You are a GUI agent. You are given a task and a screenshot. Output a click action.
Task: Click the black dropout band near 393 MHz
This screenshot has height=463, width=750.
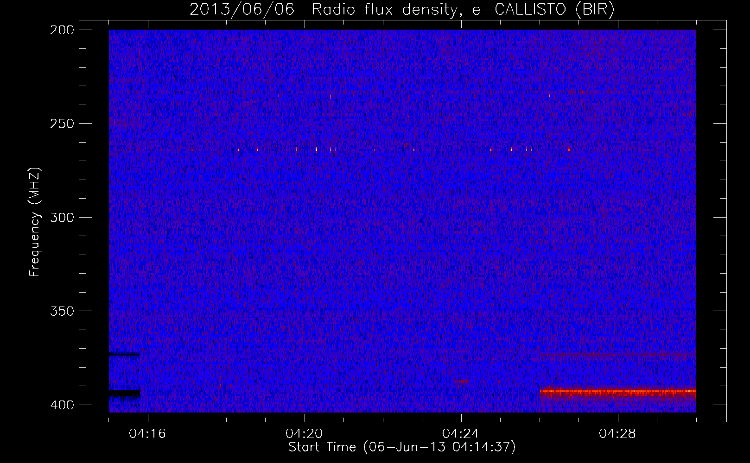(124, 394)
